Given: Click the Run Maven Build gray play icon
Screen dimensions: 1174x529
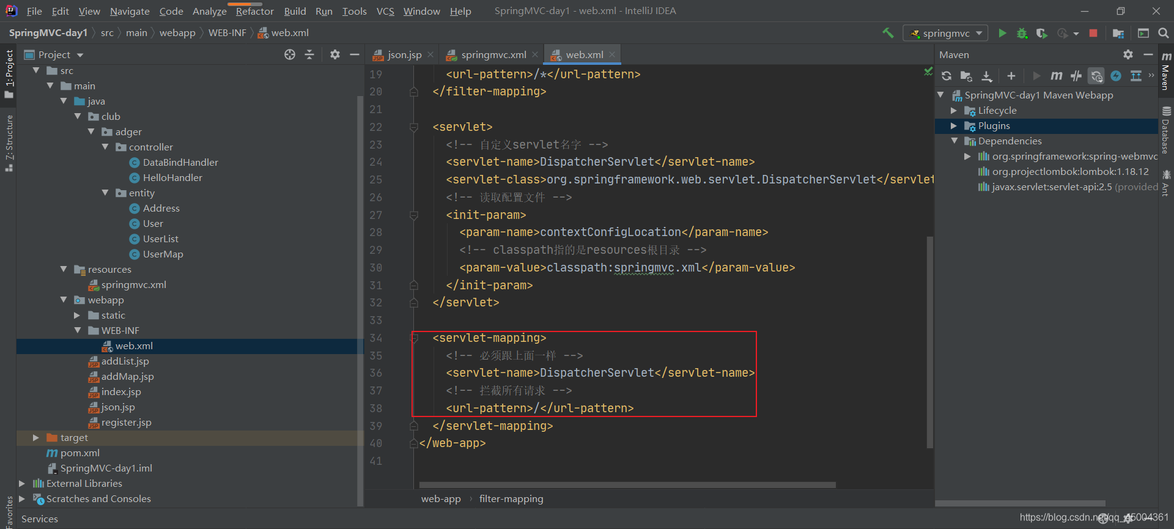Looking at the screenshot, I should (1036, 76).
